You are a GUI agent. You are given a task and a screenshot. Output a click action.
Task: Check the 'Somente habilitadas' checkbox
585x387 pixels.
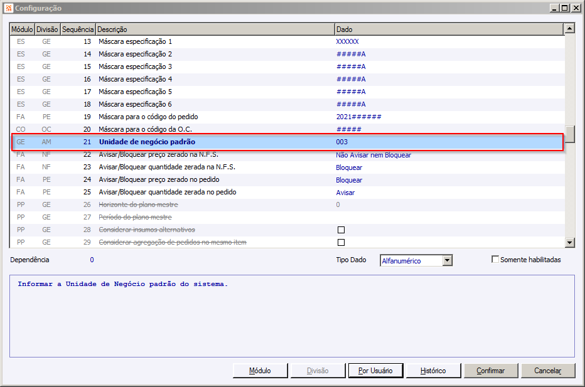pos(495,260)
